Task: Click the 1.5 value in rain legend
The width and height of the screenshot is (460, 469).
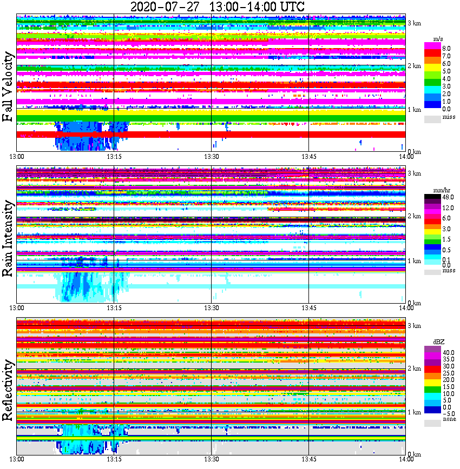Action: (x=446, y=239)
